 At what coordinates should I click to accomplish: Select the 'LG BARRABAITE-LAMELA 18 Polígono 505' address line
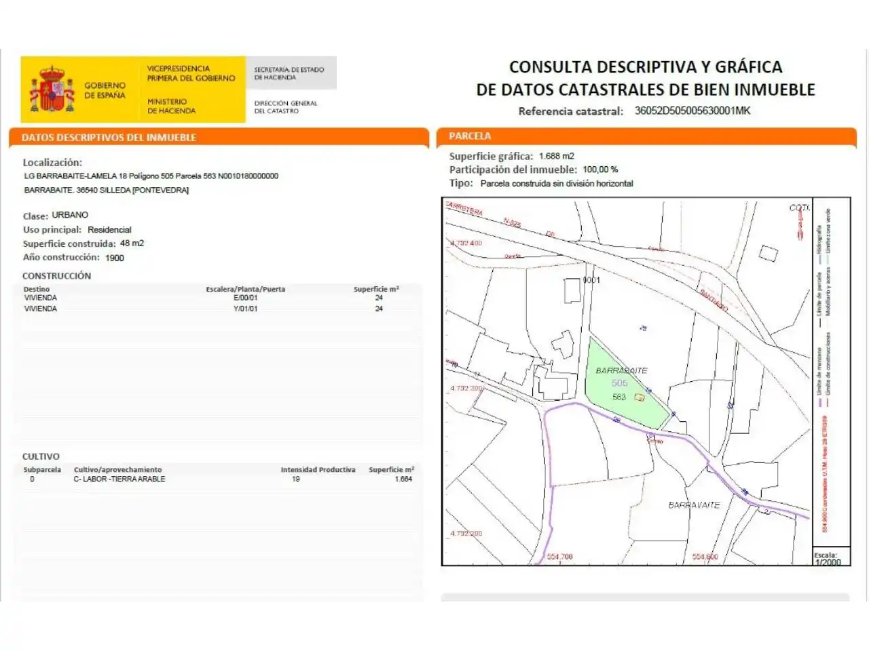coord(151,176)
